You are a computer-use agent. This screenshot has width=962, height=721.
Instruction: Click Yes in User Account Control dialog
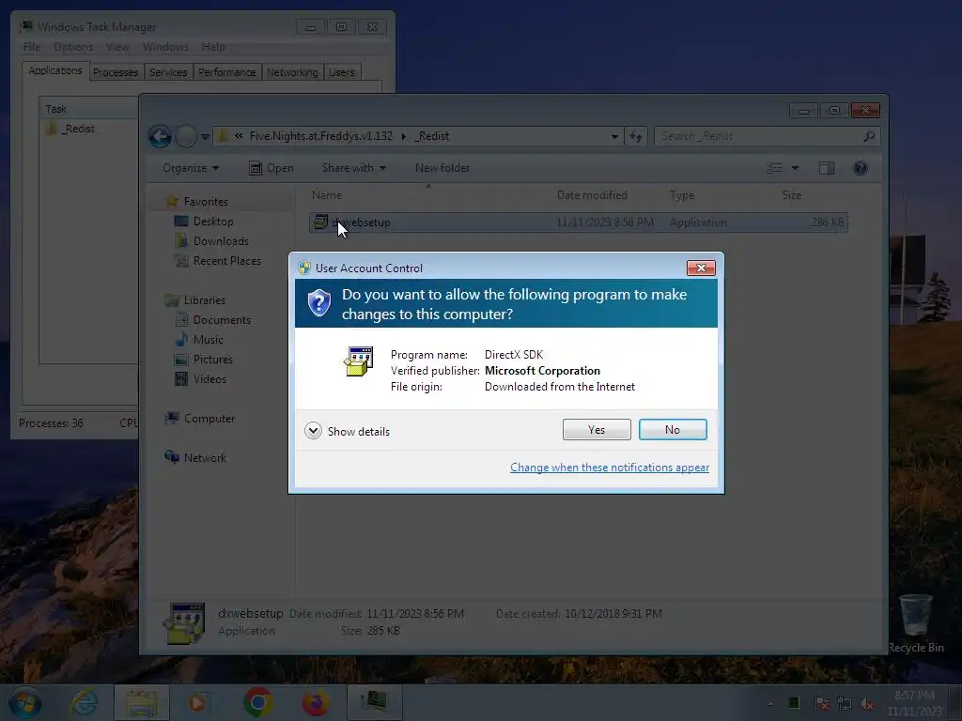pyautogui.click(x=597, y=430)
